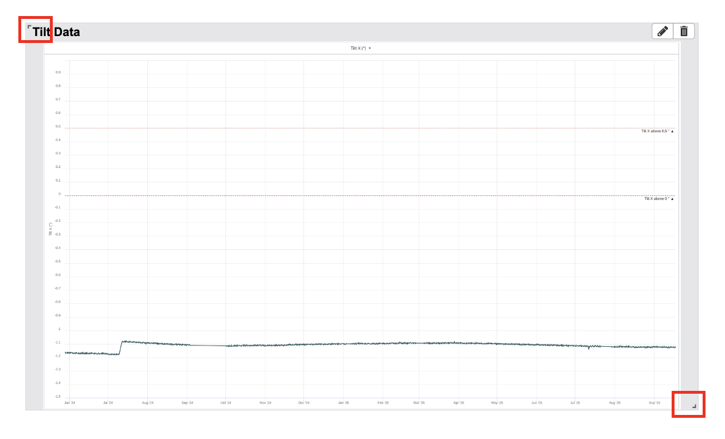The width and height of the screenshot is (725, 439).
Task: Click the Oct '24 x-axis label
Action: 225,403
